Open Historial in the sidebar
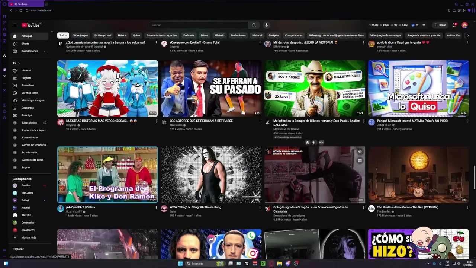Screen dimensions: 476x268 coord(30,70)
